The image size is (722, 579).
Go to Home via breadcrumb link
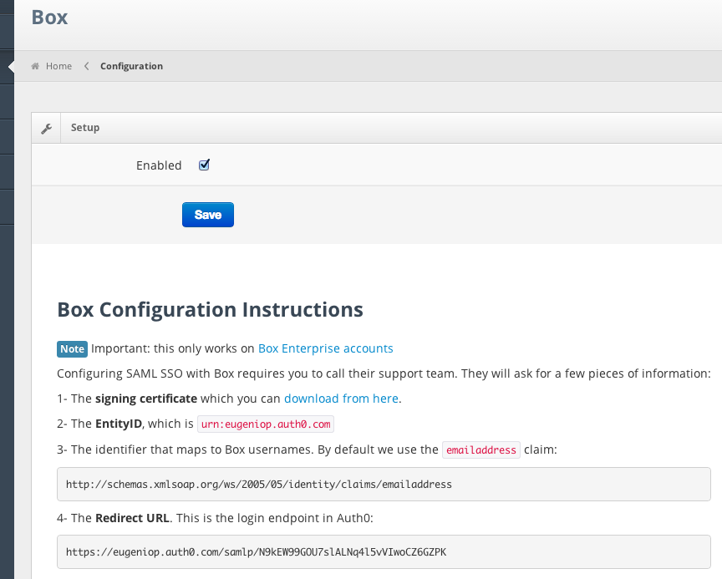pos(58,66)
